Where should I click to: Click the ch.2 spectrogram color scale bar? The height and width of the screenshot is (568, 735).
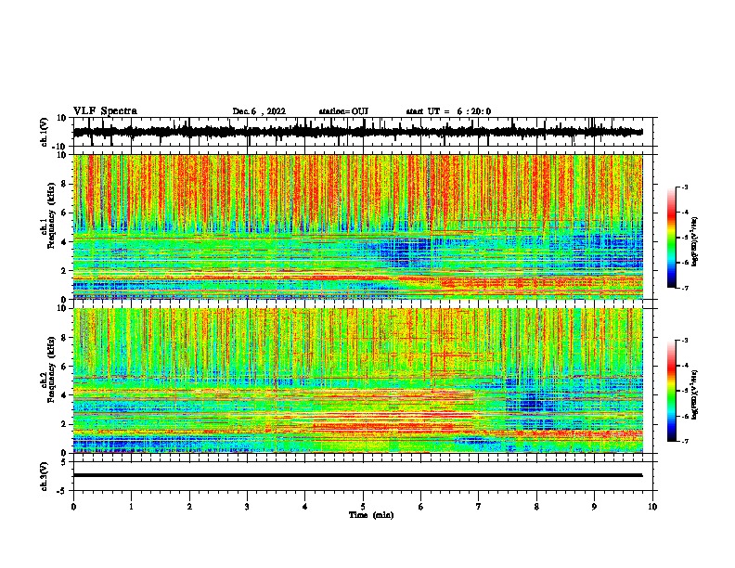(x=672, y=391)
